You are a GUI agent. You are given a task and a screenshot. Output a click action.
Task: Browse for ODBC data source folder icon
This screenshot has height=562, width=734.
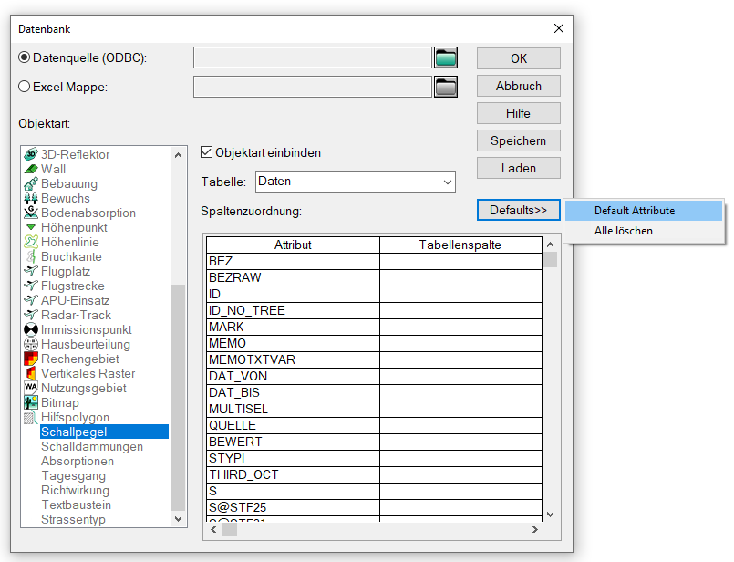[x=445, y=58]
